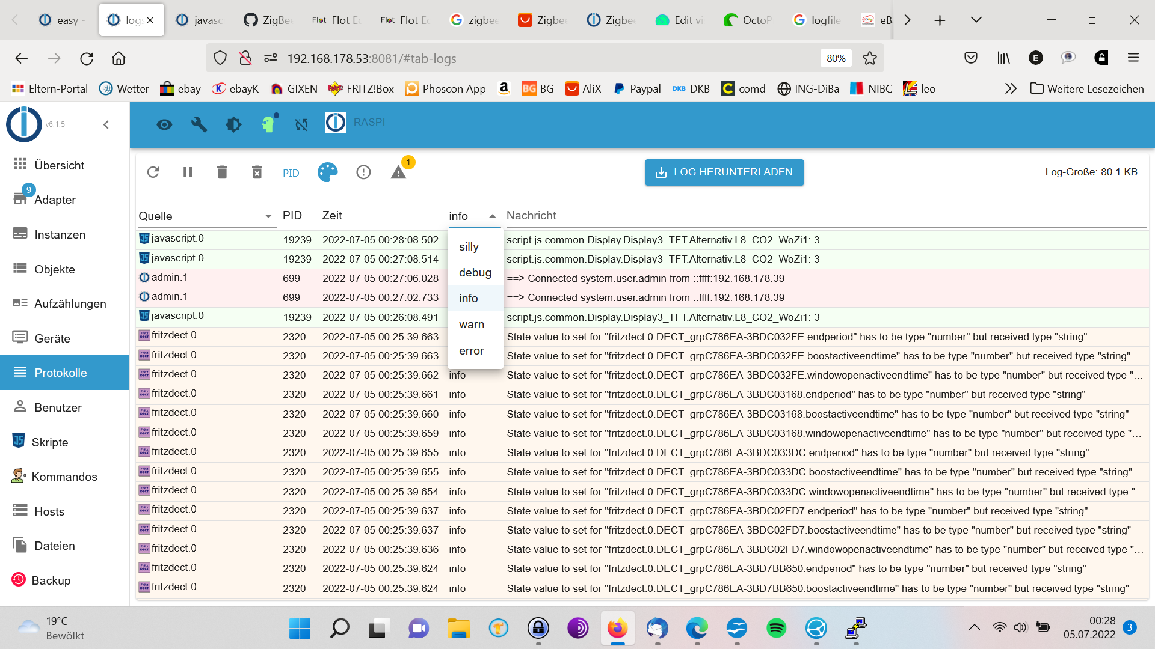The height and width of the screenshot is (649, 1155).
Task: Open Windows Start menu
Action: tap(300, 629)
